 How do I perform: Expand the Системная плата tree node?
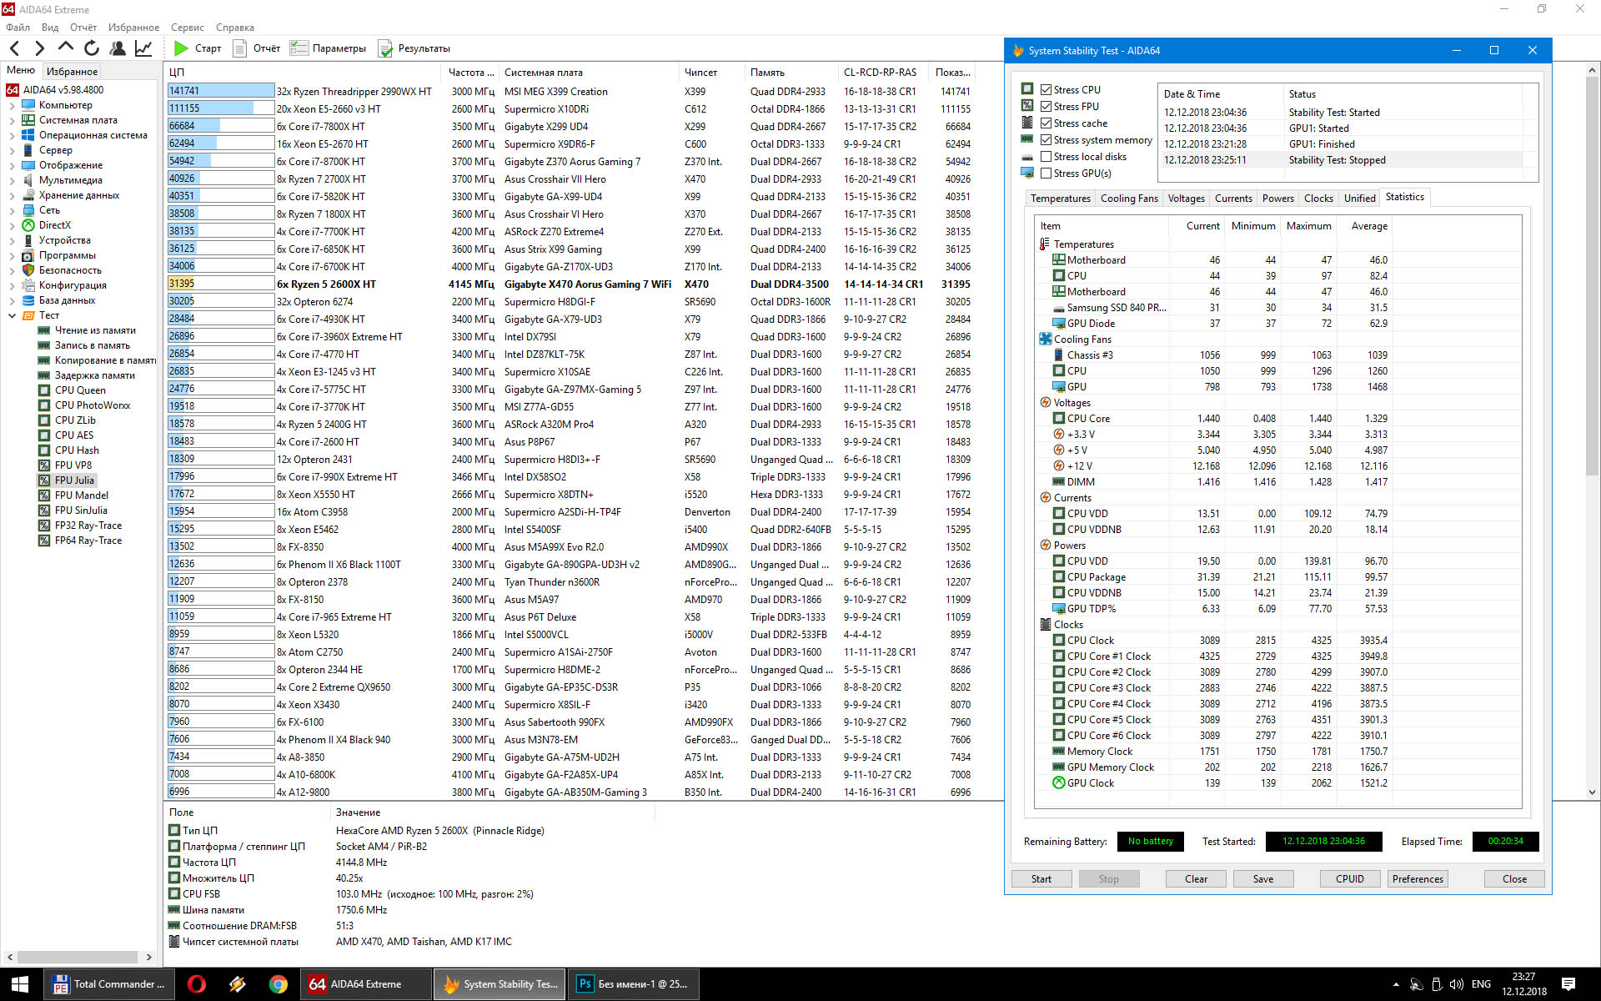(x=12, y=120)
